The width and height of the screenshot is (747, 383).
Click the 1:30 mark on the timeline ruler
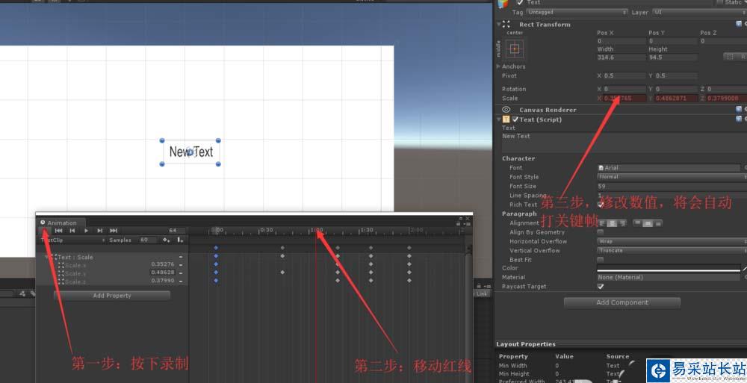click(366, 231)
